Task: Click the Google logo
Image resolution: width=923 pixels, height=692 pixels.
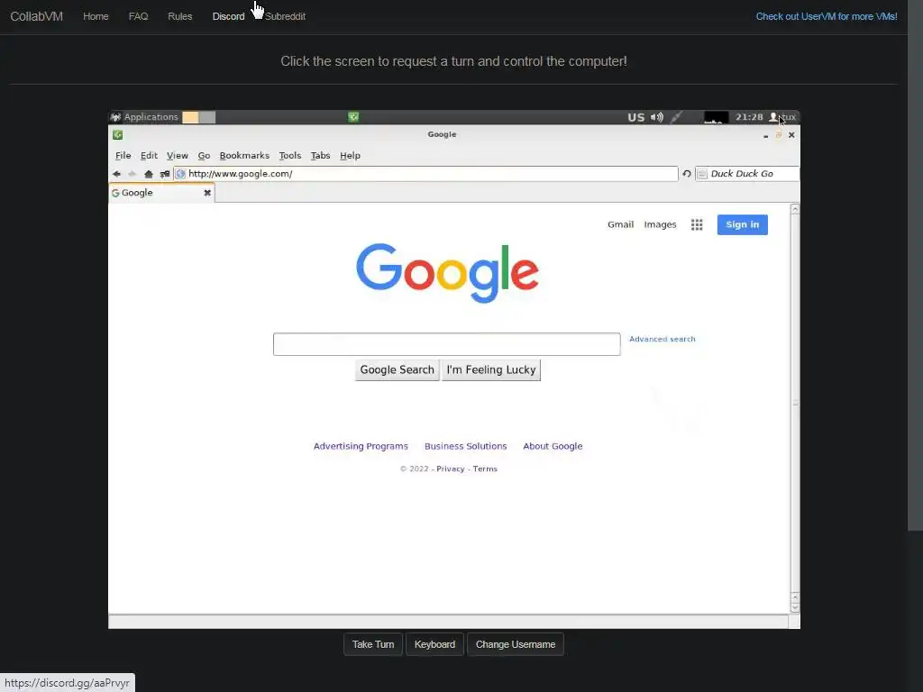Action: pyautogui.click(x=447, y=272)
